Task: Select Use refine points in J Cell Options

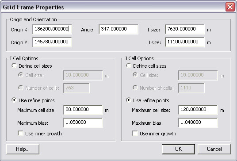Action: 129,100
